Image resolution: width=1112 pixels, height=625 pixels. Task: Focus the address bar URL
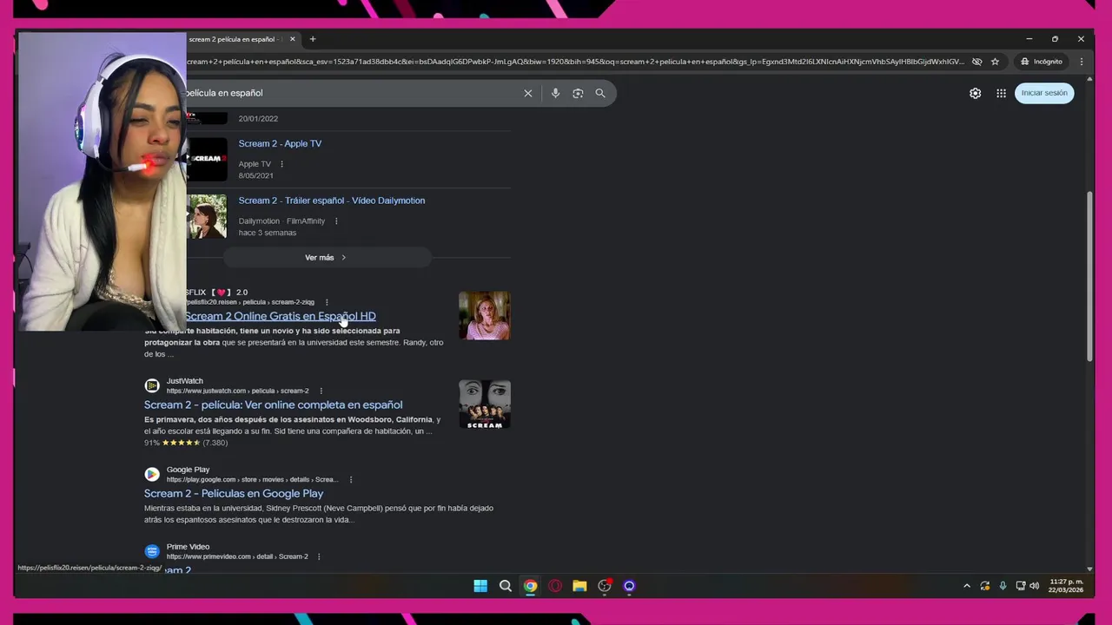(573, 62)
